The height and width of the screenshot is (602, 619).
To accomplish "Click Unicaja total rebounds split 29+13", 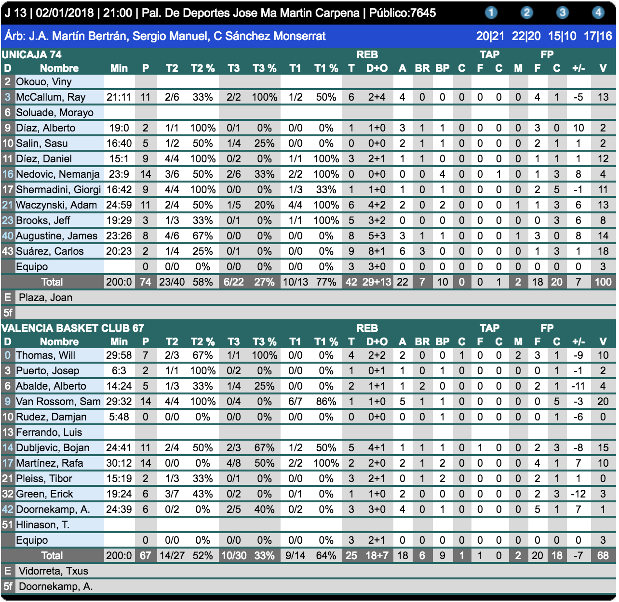I will pos(377,282).
